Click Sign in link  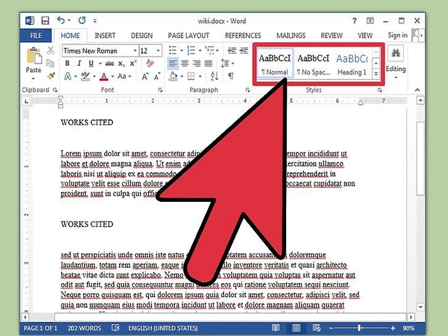click(398, 35)
